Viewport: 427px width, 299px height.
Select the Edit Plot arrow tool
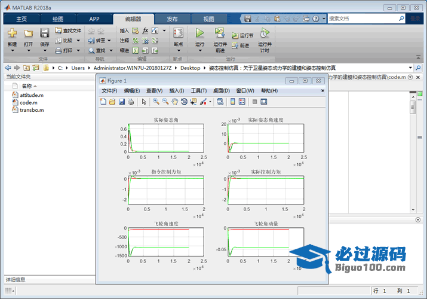click(x=144, y=102)
